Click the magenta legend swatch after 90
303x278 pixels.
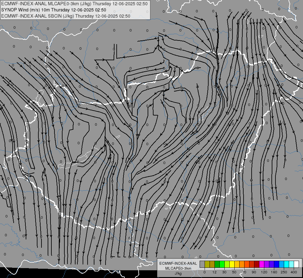(x=262, y=264)
